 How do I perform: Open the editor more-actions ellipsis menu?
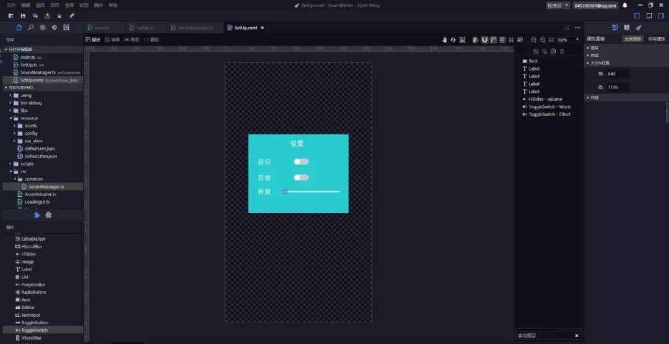[x=577, y=28]
